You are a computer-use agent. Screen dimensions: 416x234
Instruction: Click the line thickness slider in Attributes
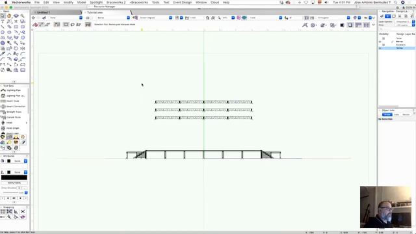pos(12,192)
